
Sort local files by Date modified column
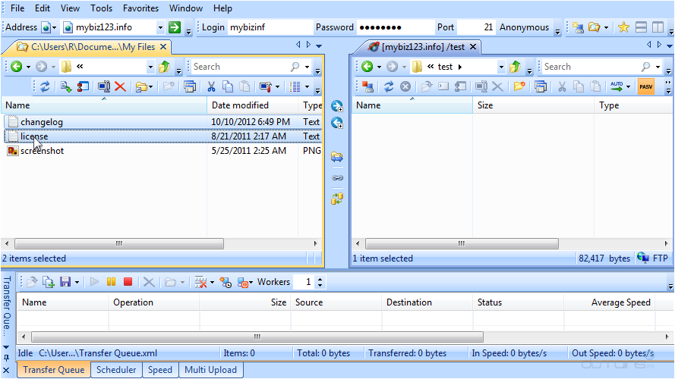240,105
